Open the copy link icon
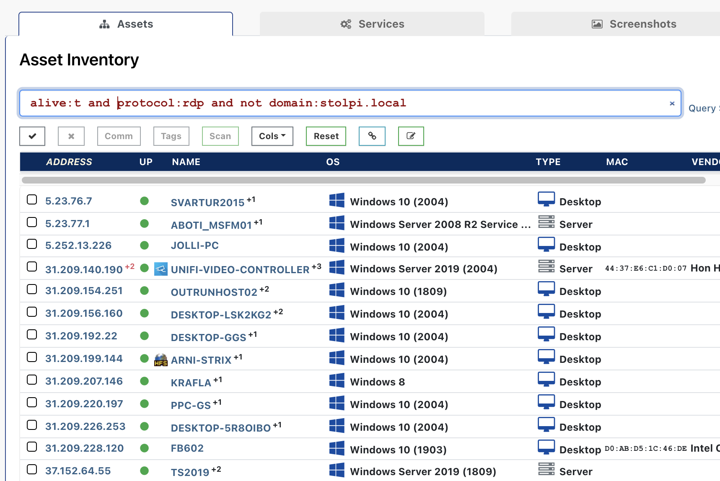Viewport: 720px width, 481px height. 372,136
